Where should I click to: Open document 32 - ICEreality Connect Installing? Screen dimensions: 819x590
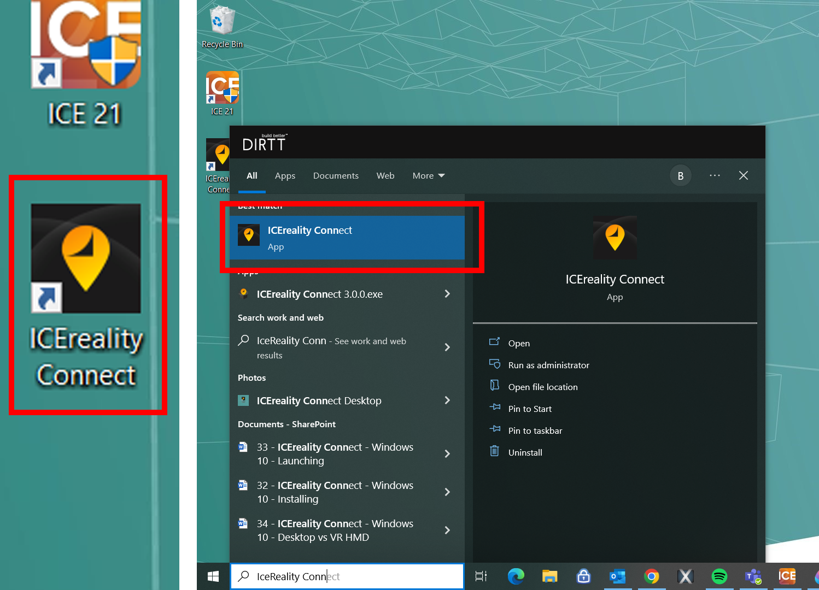click(347, 492)
